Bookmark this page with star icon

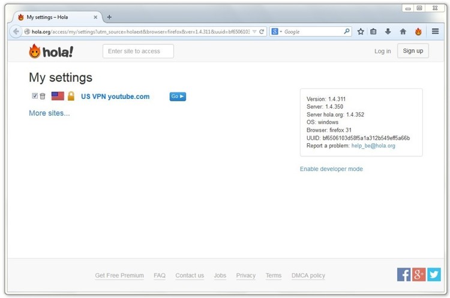click(x=361, y=32)
